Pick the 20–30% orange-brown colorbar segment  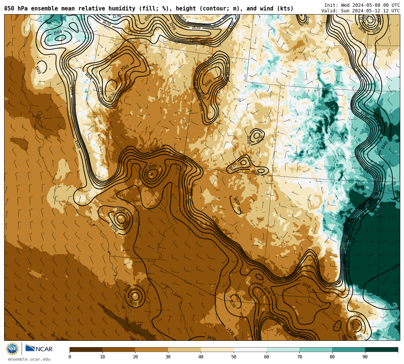pos(152,349)
